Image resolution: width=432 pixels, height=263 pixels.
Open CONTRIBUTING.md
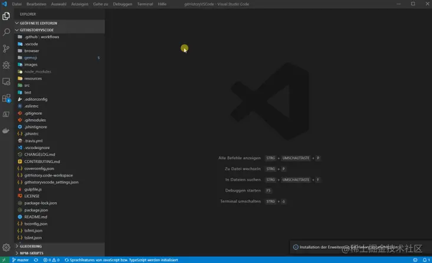[60, 161]
